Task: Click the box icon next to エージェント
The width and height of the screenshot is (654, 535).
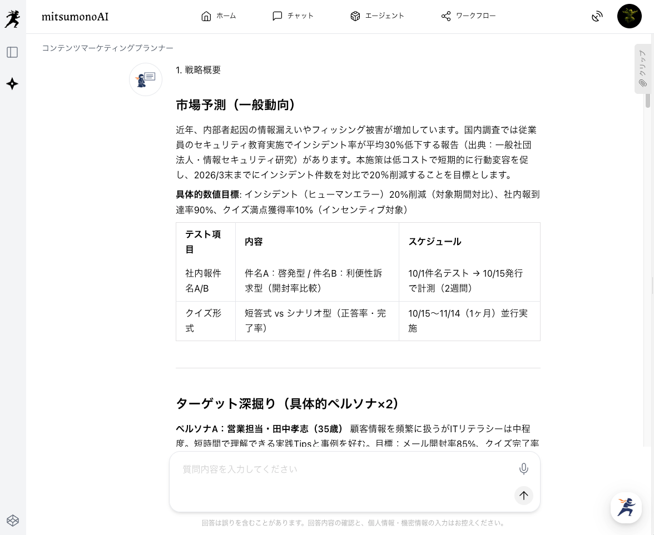Action: point(355,16)
